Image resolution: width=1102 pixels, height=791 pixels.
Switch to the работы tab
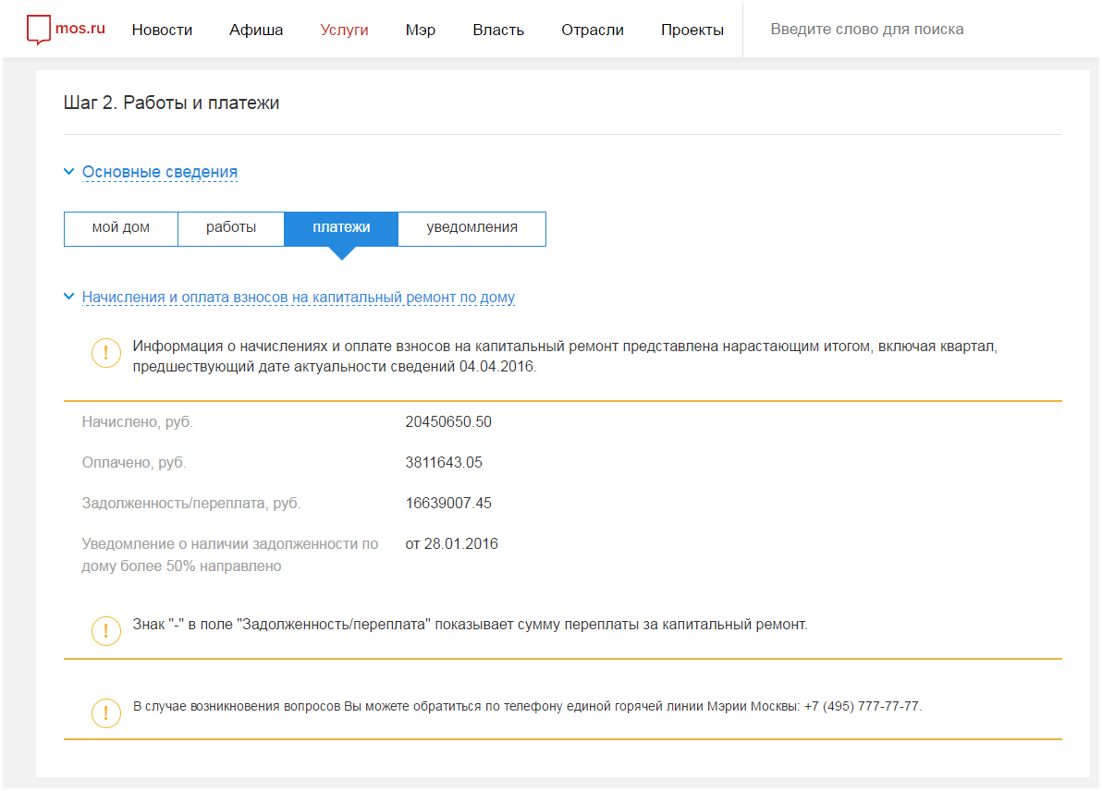tap(230, 228)
